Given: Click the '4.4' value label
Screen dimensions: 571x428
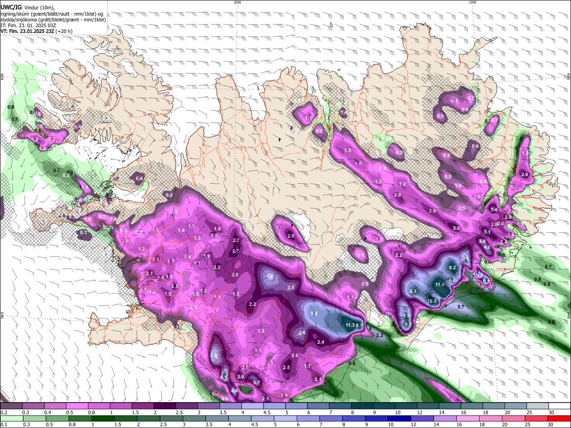Looking at the screenshot, I should click(x=234, y=391).
